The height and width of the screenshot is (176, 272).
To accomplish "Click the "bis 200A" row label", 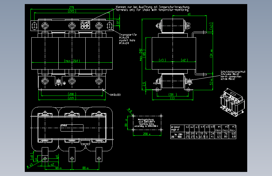I will click(x=179, y=134).
